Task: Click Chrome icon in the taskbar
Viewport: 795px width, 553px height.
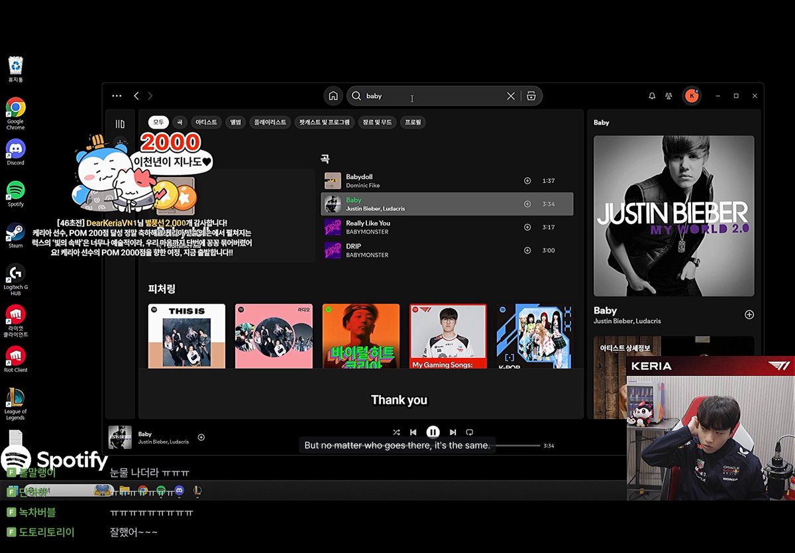Action: coord(142,491)
